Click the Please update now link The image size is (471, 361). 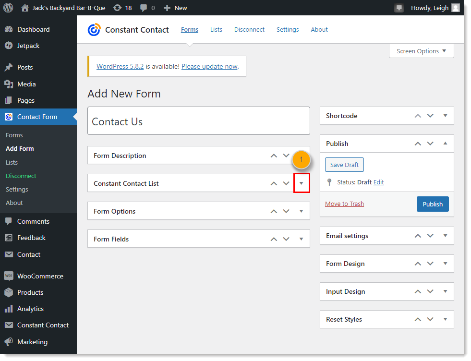(209, 66)
